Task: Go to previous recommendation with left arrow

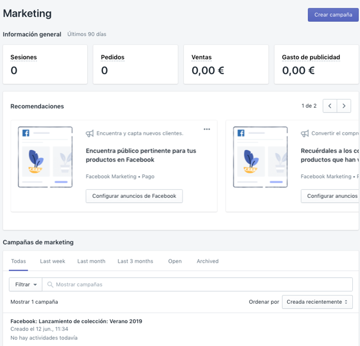Action: (330, 106)
